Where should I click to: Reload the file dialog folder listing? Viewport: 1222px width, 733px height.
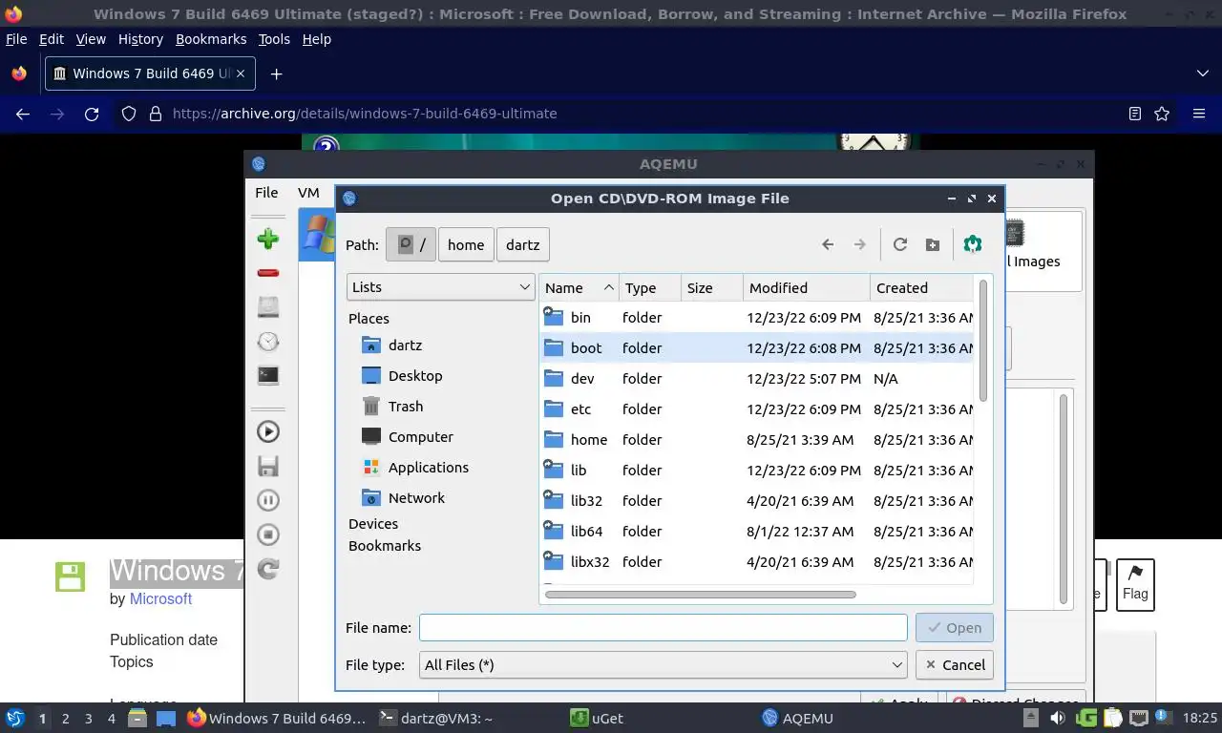tap(899, 244)
